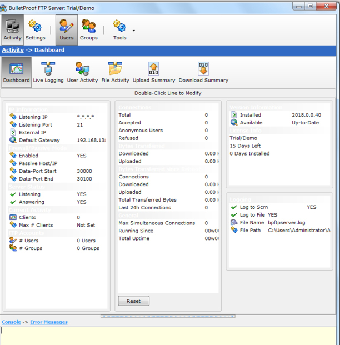Open the User Activity view
Image resolution: width=340 pixels, height=345 pixels.
82,72
